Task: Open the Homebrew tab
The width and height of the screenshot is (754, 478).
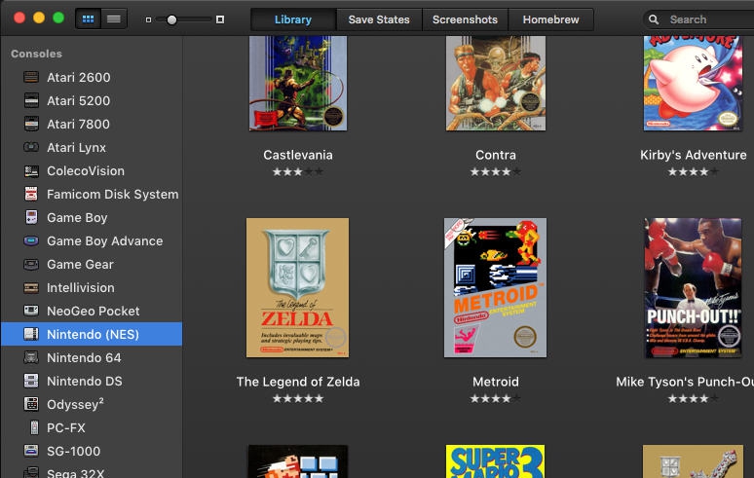Action: tap(551, 19)
